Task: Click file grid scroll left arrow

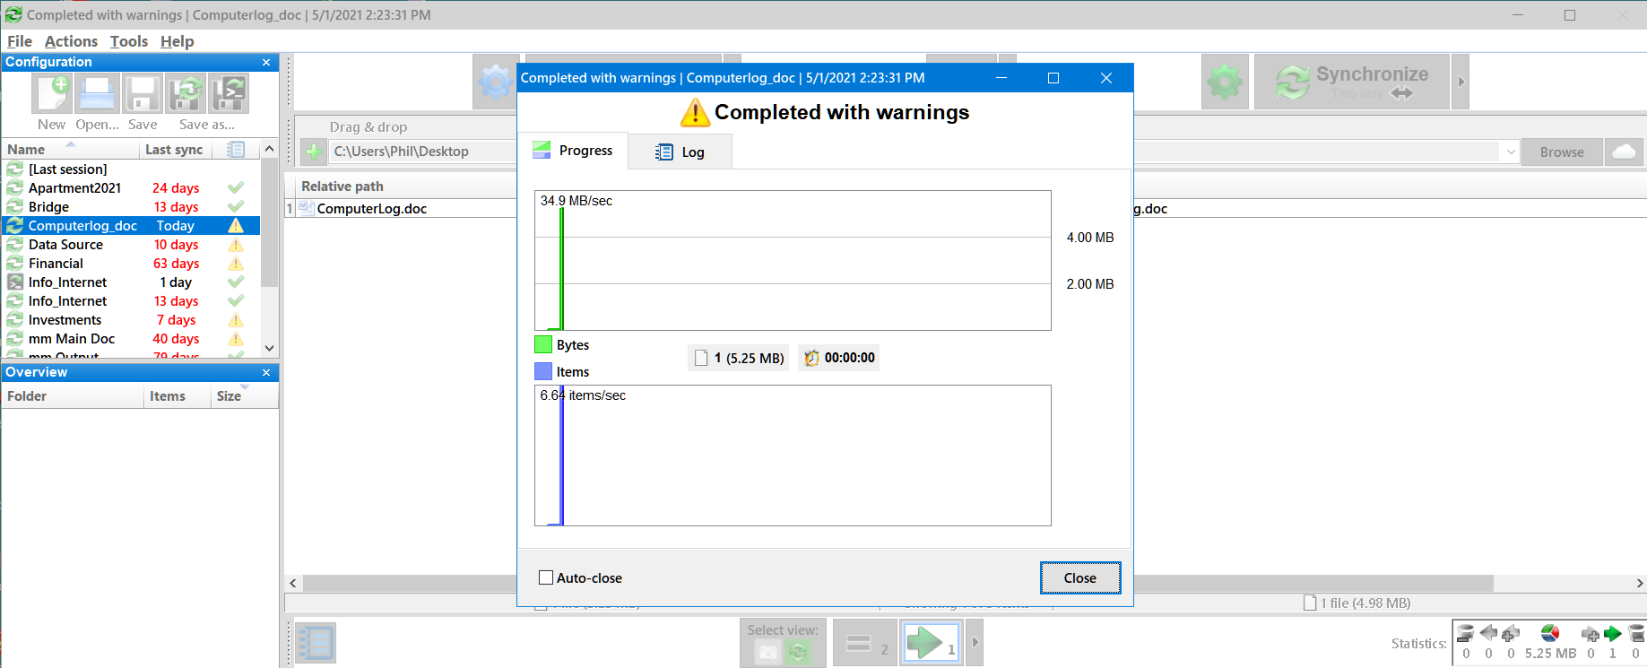Action: click(293, 583)
